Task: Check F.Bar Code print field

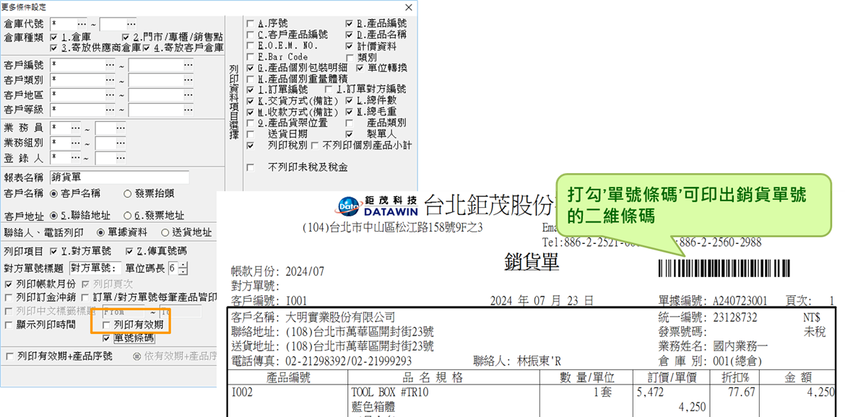Action: [250, 56]
